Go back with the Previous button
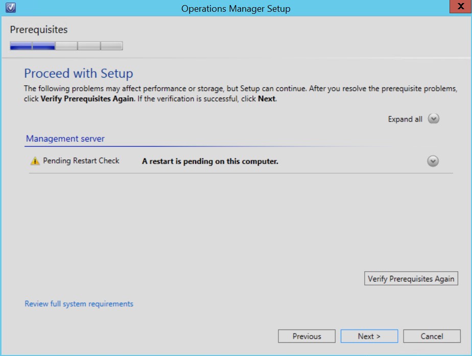 click(x=306, y=336)
